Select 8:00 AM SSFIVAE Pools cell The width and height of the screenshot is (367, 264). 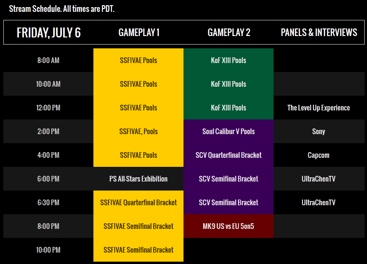(x=138, y=60)
